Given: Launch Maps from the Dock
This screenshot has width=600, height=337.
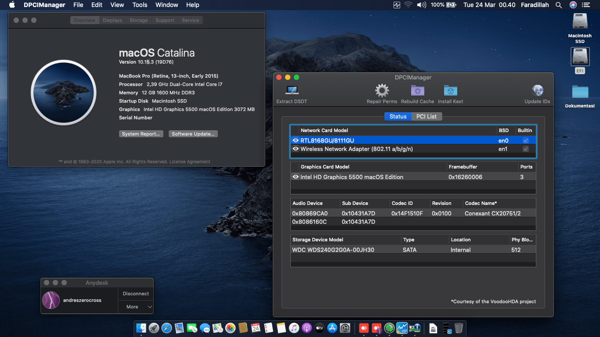Looking at the screenshot, I should click(x=217, y=328).
